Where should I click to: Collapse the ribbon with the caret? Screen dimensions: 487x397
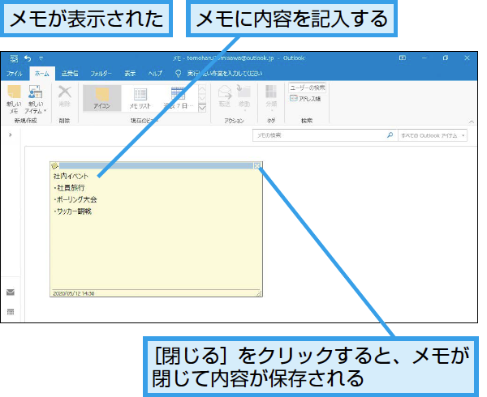point(472,122)
